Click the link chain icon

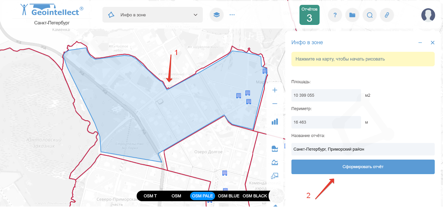(387, 15)
